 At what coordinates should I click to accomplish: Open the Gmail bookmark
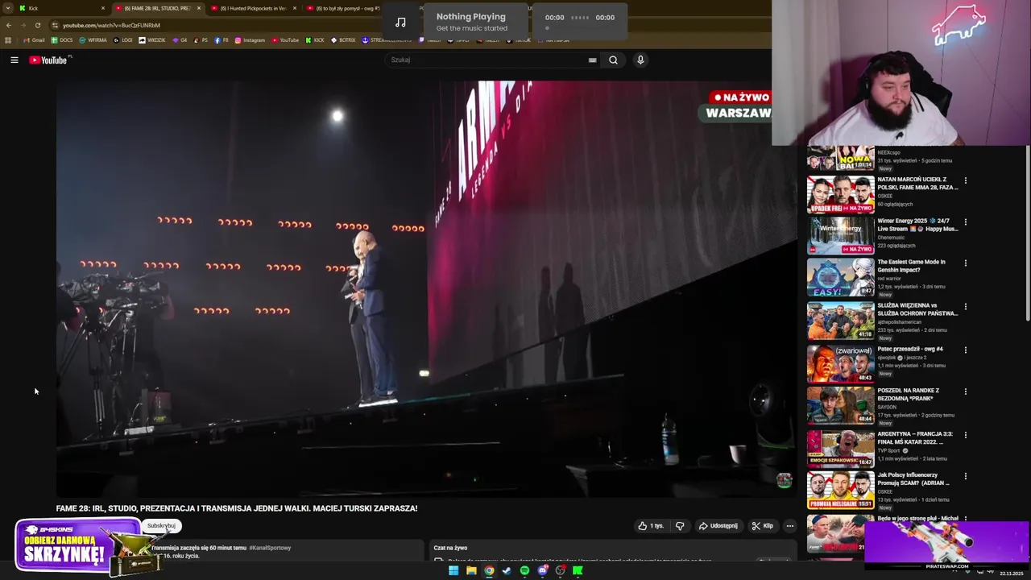(x=34, y=40)
